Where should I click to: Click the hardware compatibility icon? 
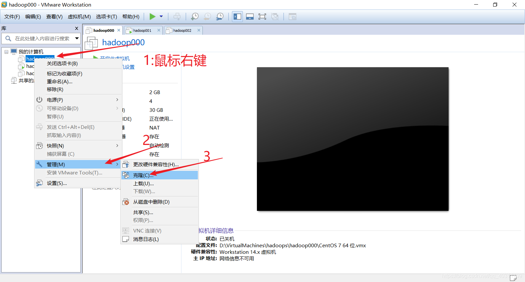[126, 165]
